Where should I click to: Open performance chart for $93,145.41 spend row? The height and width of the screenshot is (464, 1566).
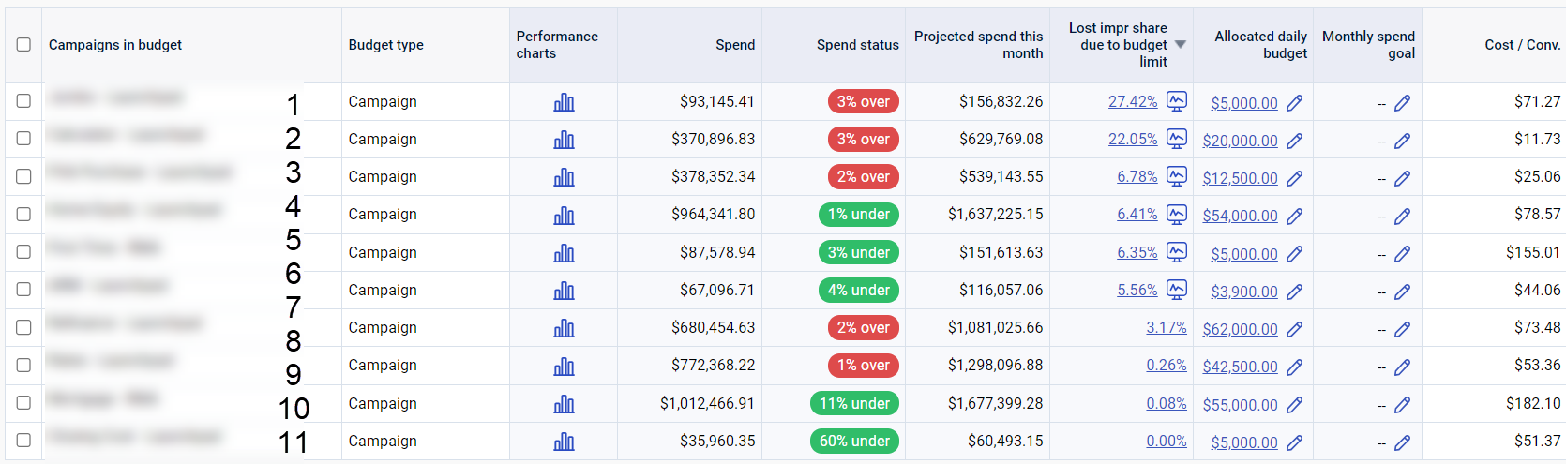click(564, 102)
